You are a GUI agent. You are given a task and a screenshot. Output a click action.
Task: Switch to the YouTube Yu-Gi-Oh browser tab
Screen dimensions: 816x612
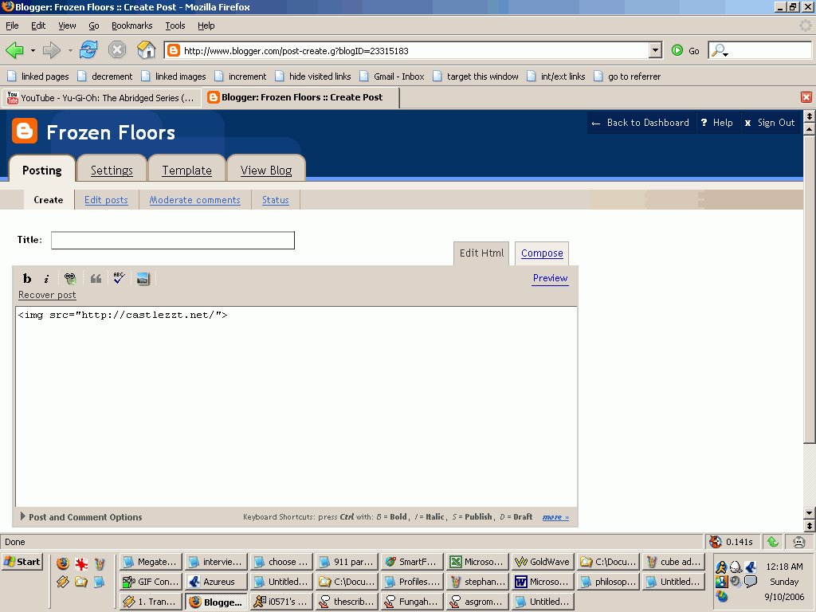point(100,97)
